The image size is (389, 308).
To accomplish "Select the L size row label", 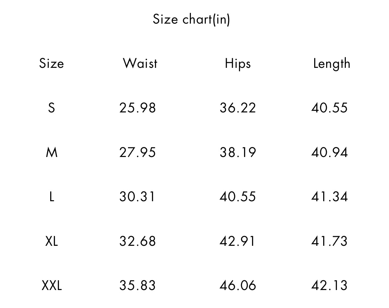I will (52, 197).
